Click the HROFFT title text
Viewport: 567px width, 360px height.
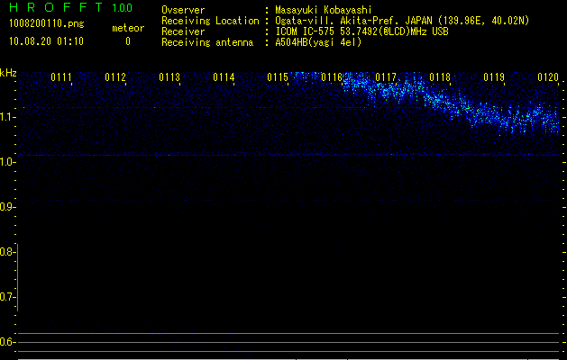point(56,7)
